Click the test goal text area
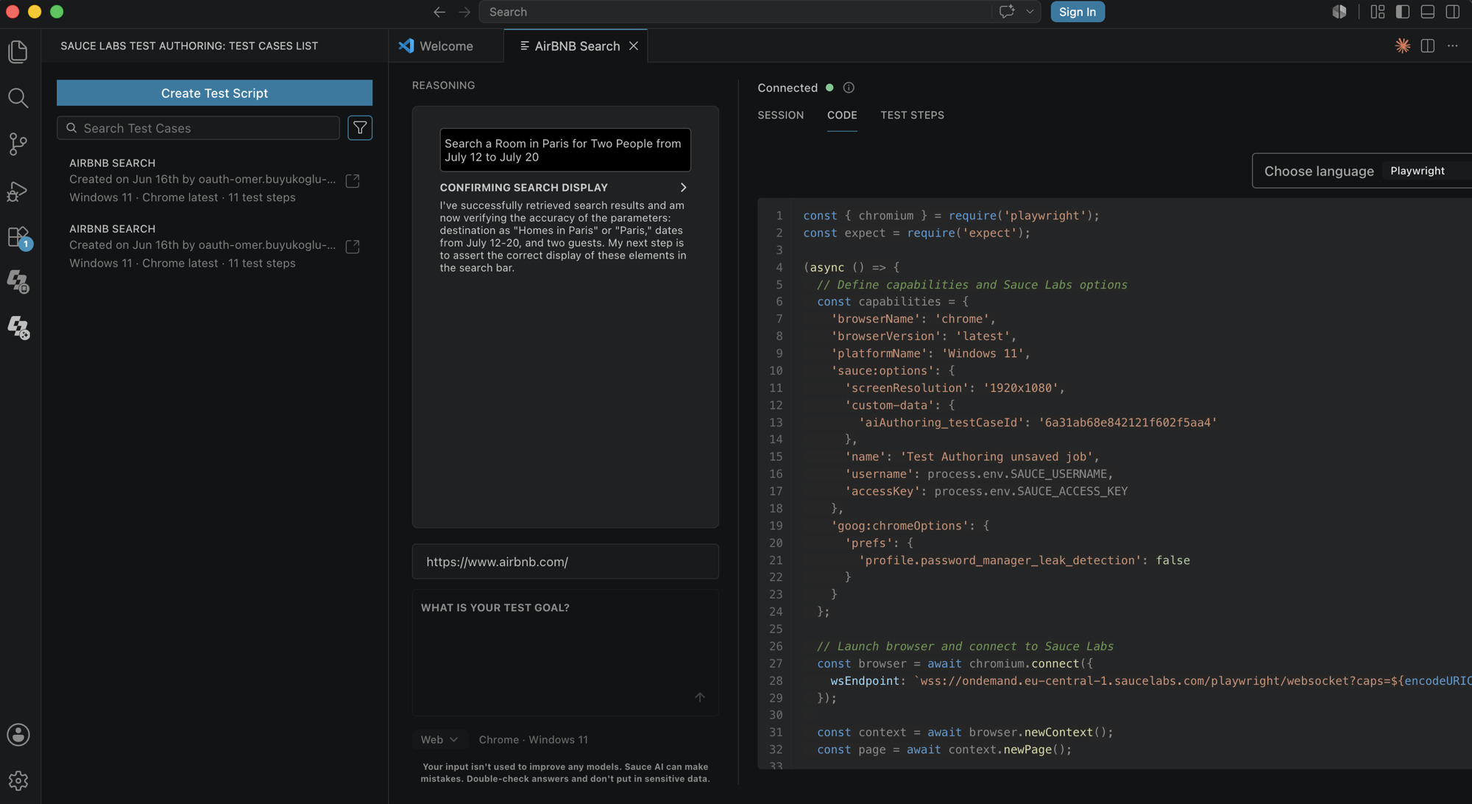The height and width of the screenshot is (804, 1472). (565, 652)
